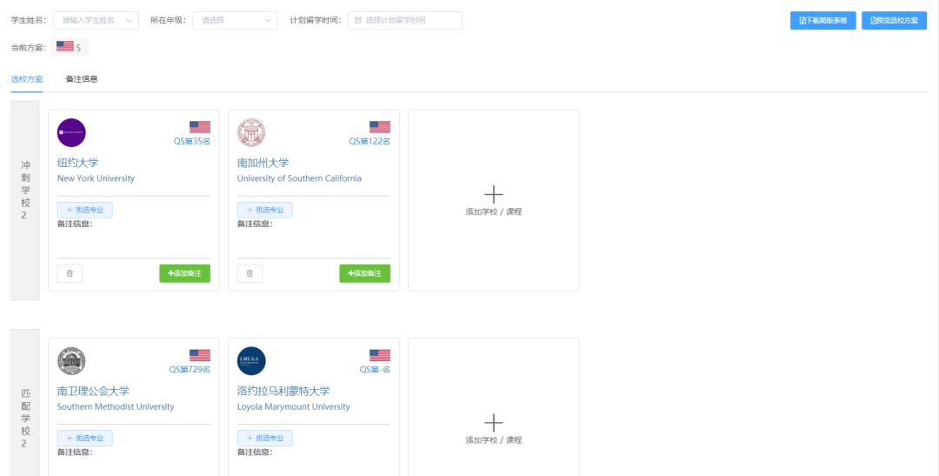Click the New York University purple logo

click(71, 133)
